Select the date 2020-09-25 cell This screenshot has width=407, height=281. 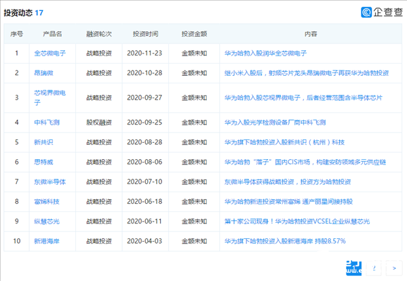point(144,123)
